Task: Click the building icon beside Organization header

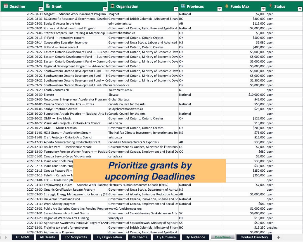Action: tap(112, 6)
